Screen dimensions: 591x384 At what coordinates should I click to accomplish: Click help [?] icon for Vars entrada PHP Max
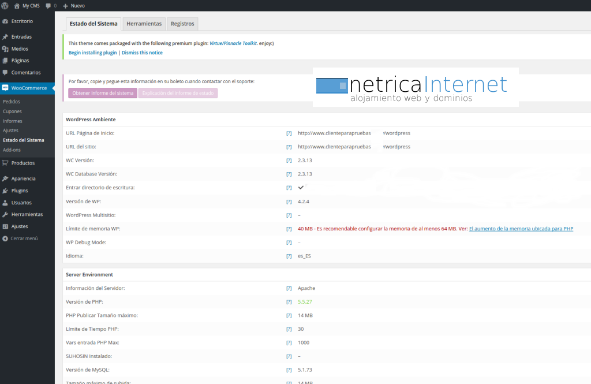(289, 342)
